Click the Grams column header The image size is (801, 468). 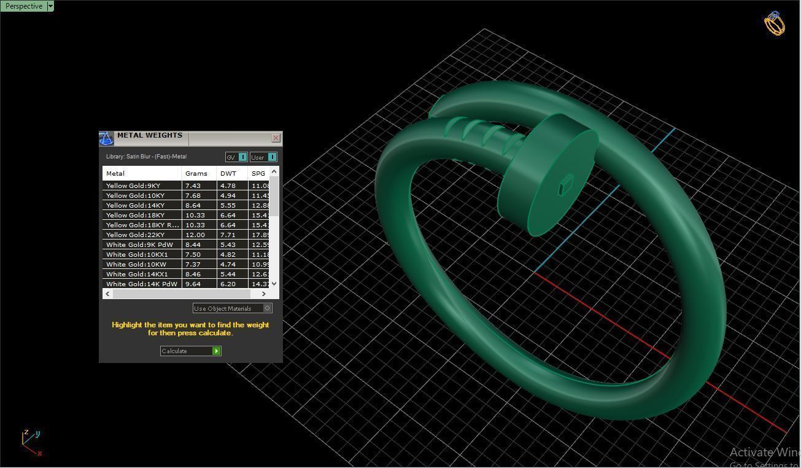pos(199,173)
